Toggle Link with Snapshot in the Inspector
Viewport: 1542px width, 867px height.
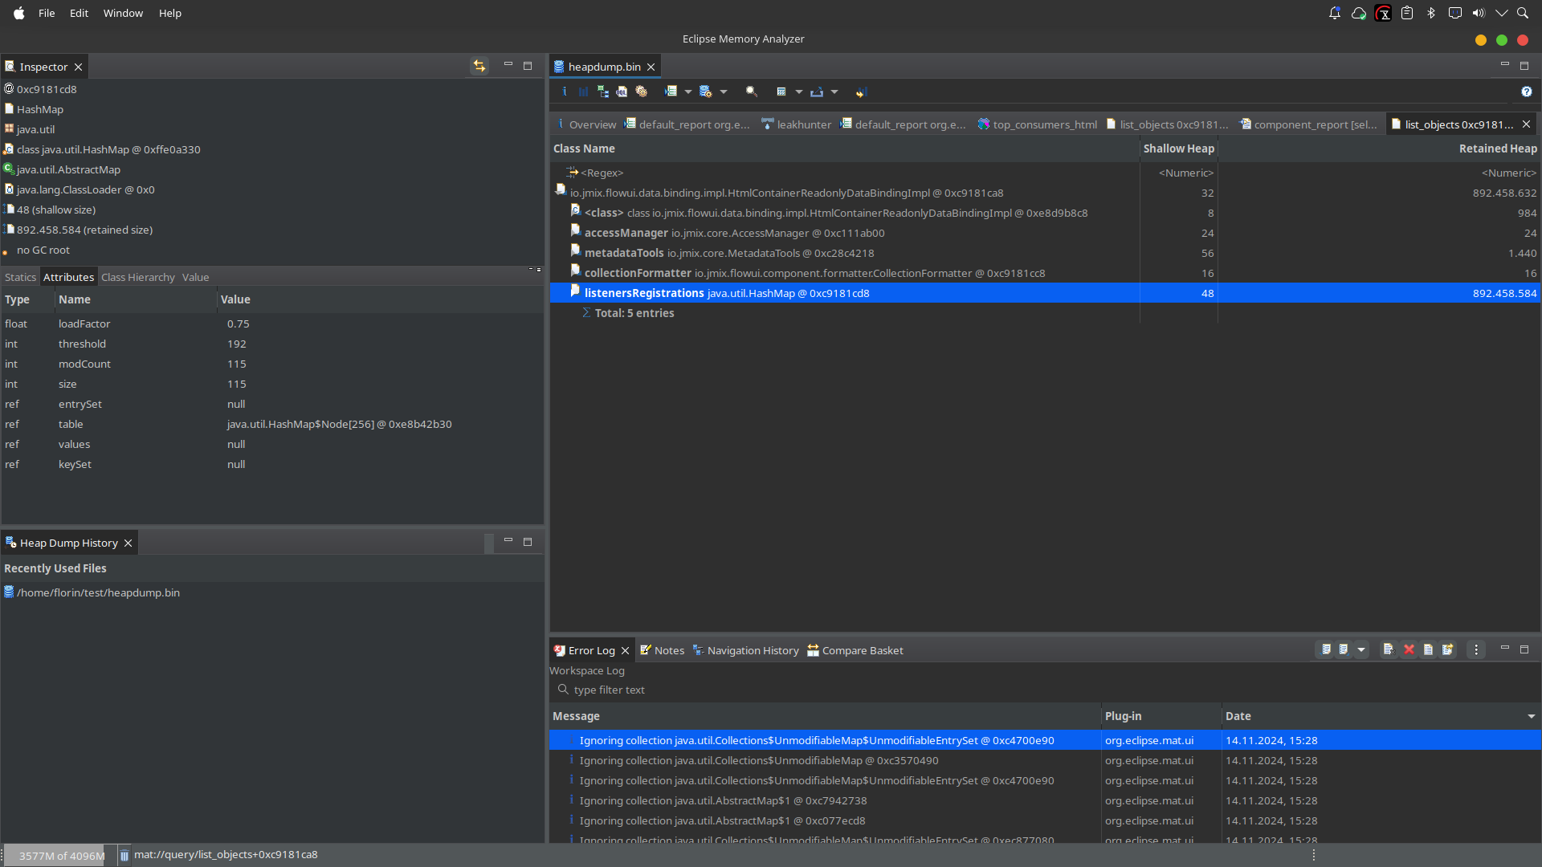[479, 66]
